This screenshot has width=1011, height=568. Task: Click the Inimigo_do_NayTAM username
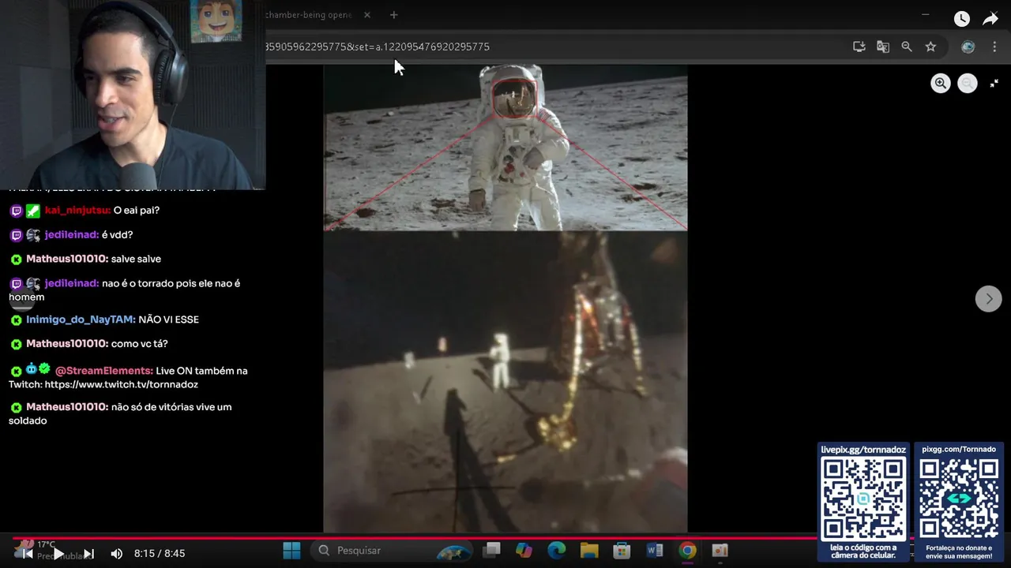[81, 319]
